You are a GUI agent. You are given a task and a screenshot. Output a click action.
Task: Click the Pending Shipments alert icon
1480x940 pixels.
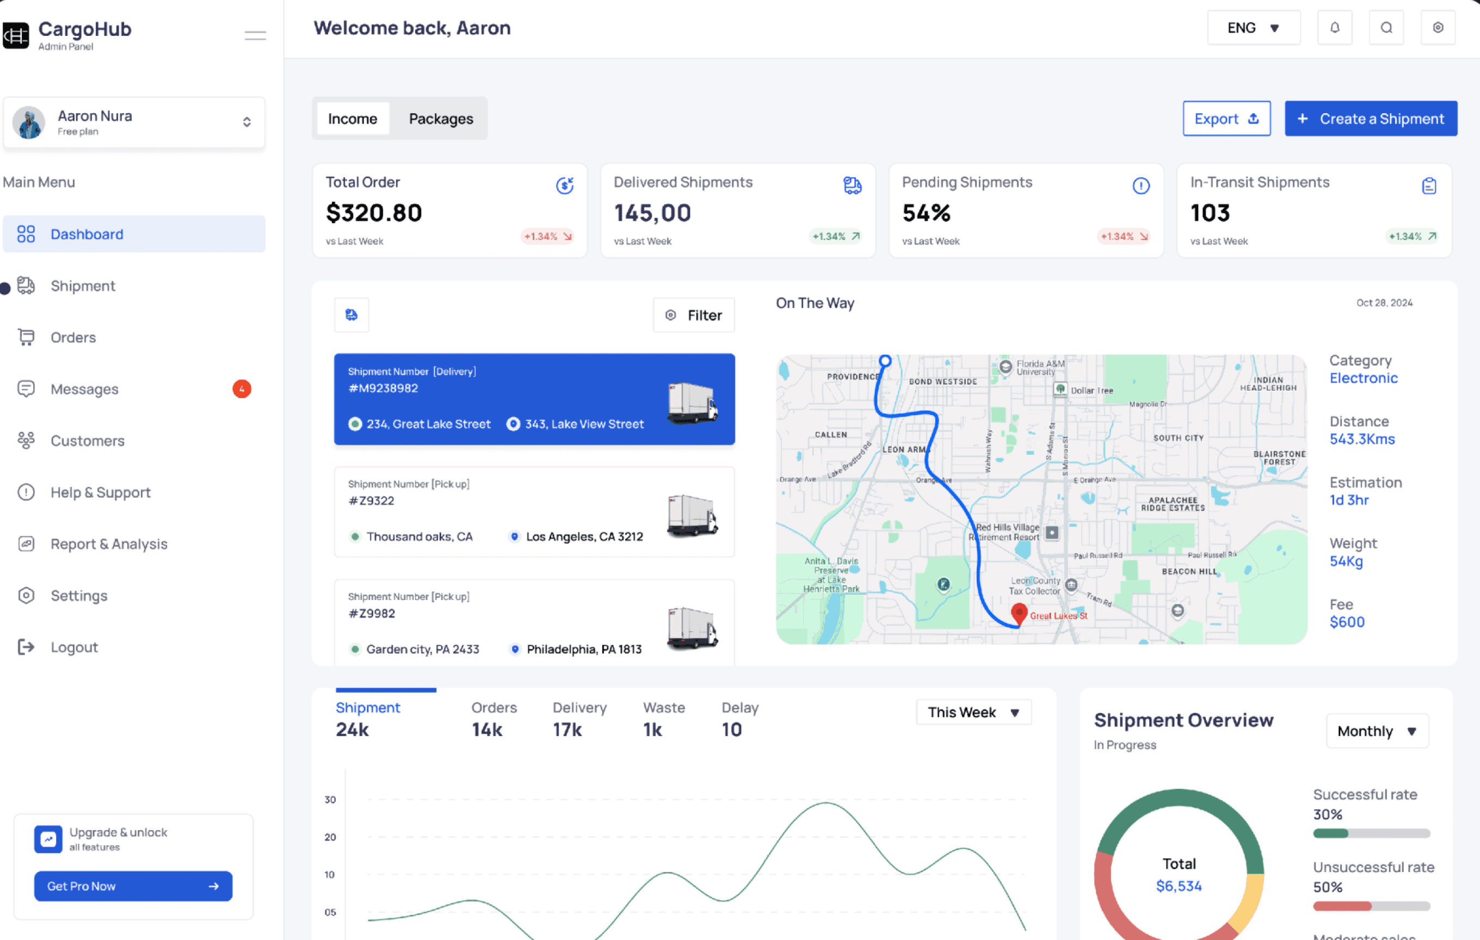coord(1140,185)
